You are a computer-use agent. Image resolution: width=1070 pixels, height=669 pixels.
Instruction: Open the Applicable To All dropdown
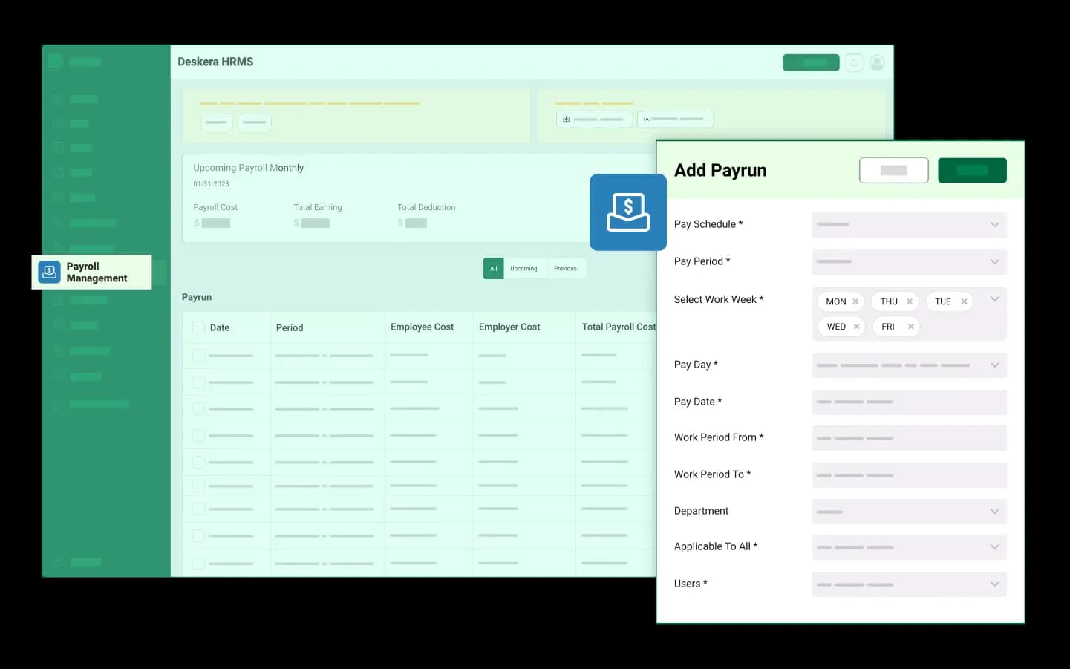pyautogui.click(x=909, y=547)
